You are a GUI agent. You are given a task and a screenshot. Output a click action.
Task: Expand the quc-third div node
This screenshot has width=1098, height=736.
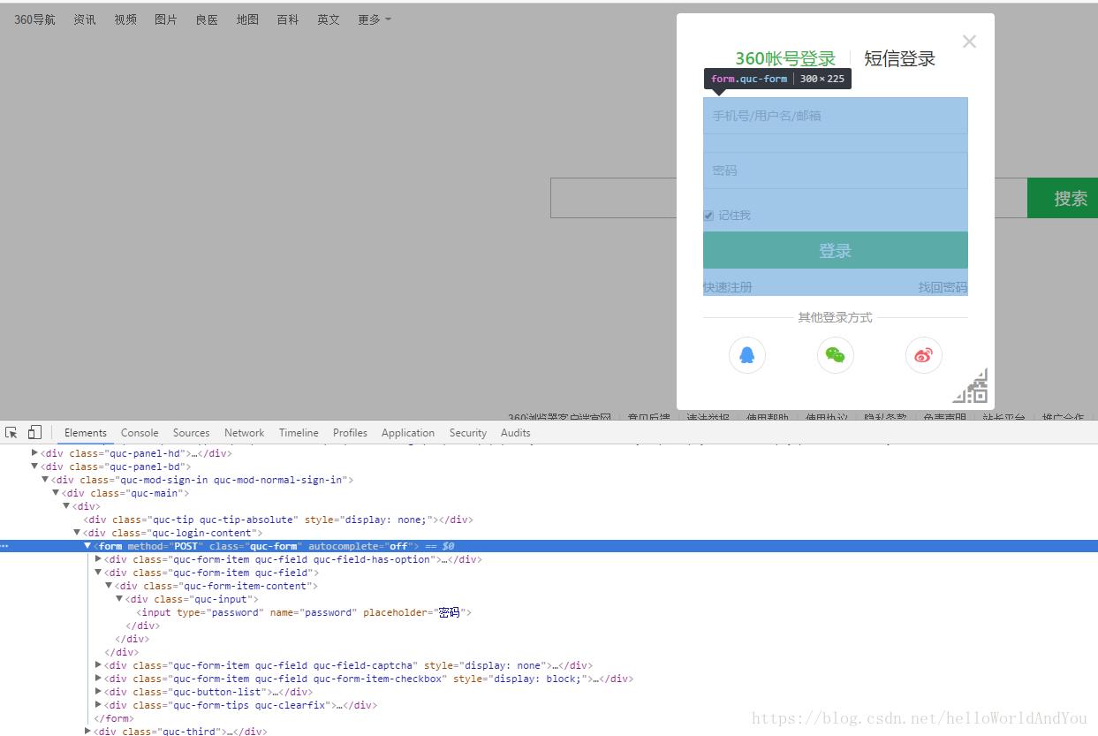pyautogui.click(x=87, y=731)
